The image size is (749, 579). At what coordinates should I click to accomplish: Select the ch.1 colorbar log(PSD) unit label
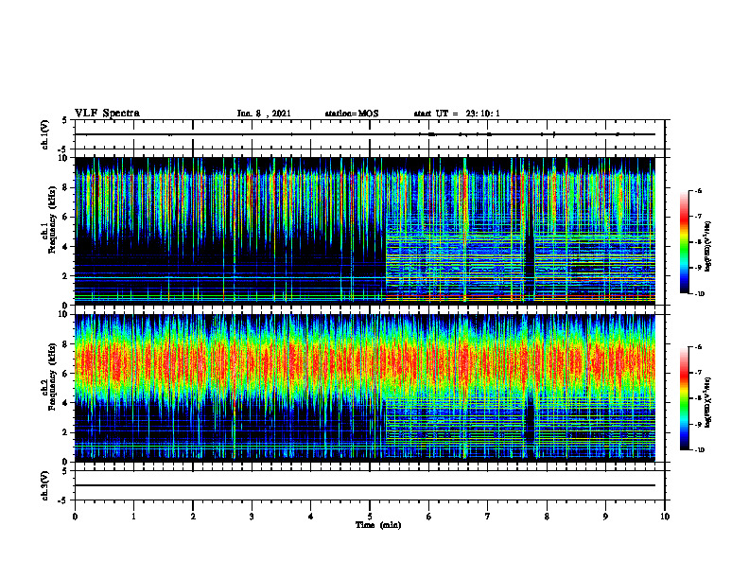coord(708,246)
